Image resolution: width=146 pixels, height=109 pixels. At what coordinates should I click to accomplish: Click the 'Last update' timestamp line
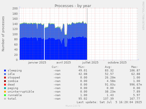pyautogui.click(x=109, y=102)
